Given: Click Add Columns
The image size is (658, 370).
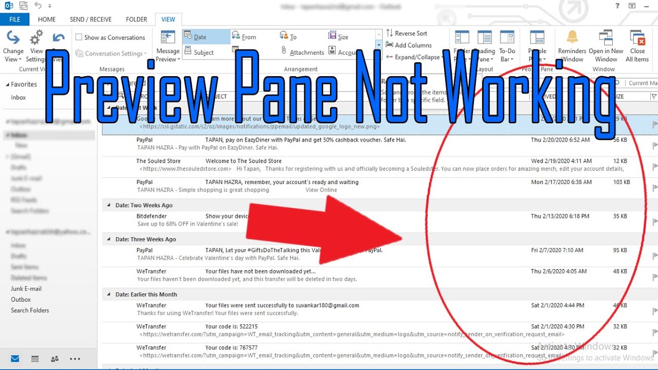Looking at the screenshot, I should click(409, 45).
